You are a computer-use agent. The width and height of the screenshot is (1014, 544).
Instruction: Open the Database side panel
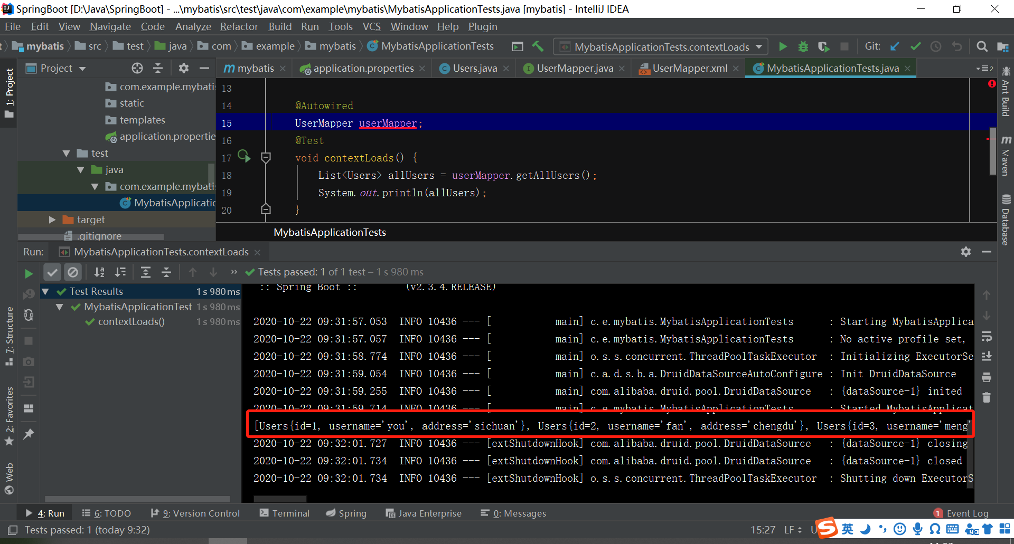(x=1006, y=219)
